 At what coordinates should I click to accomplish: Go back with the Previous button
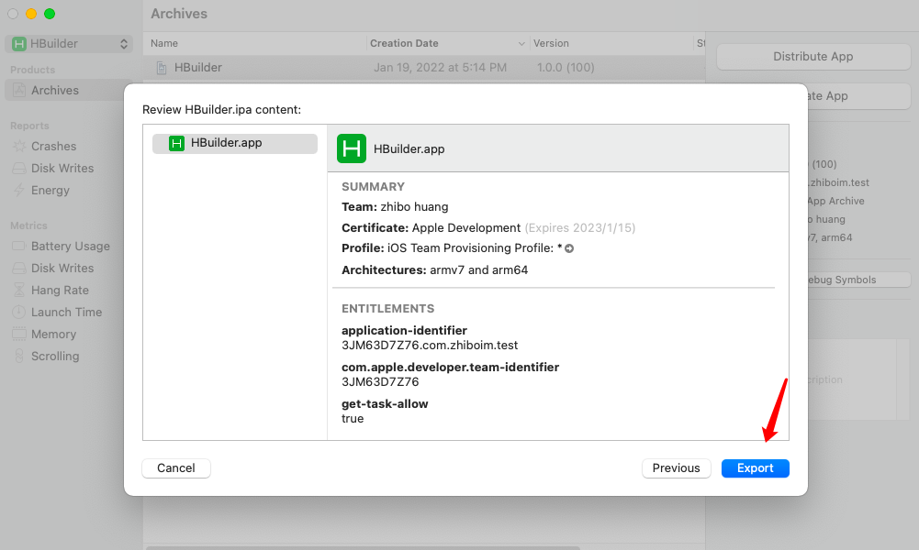(x=677, y=468)
